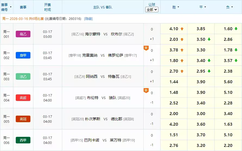
Task: Click away team name 狼队
Action: click(112, 98)
